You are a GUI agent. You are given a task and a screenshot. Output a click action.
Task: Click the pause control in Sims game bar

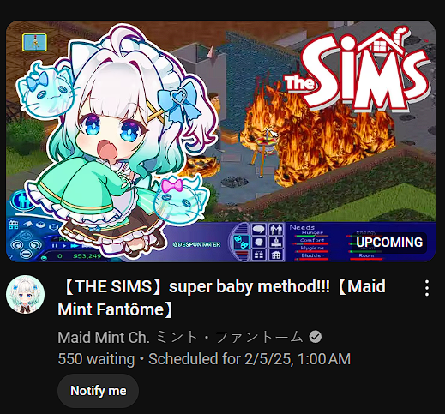tap(55, 246)
